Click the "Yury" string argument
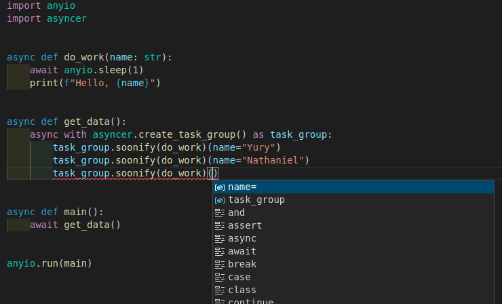Screen dimensions: 502x304 point(260,147)
